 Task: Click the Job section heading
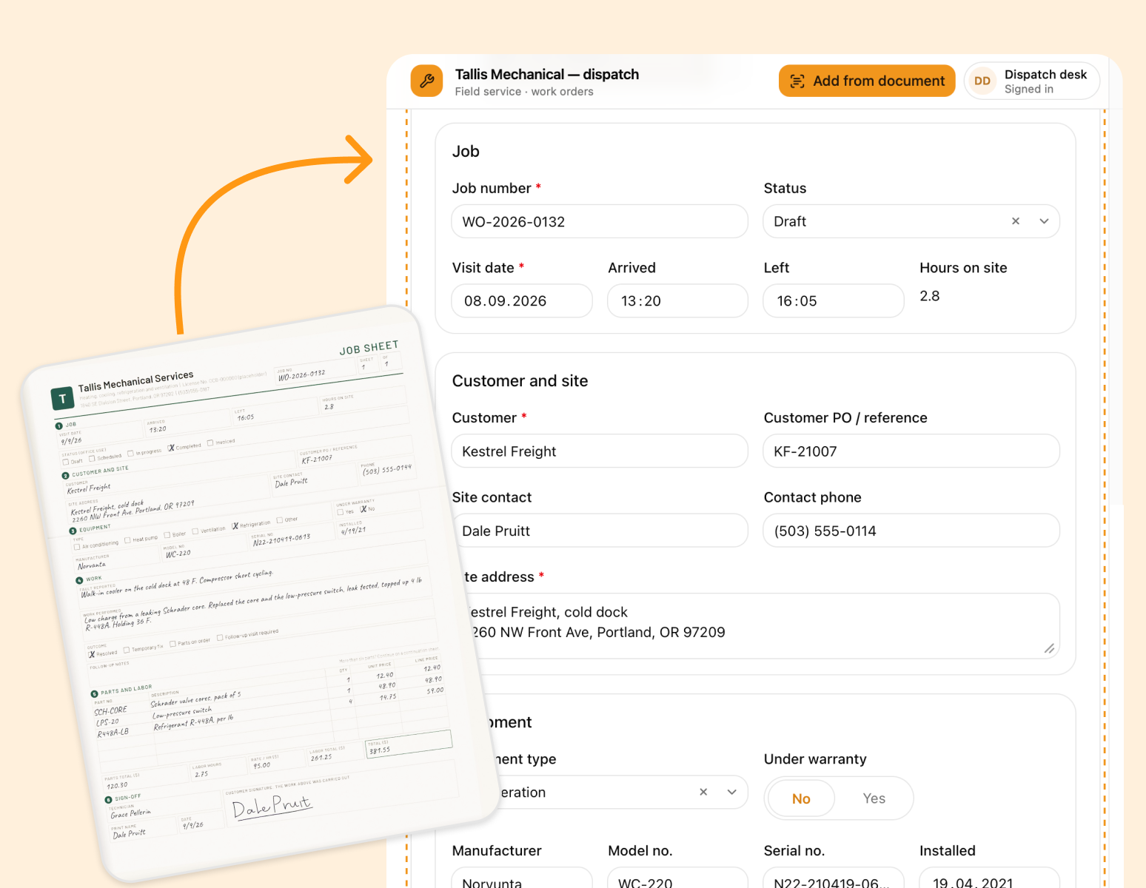tap(466, 152)
